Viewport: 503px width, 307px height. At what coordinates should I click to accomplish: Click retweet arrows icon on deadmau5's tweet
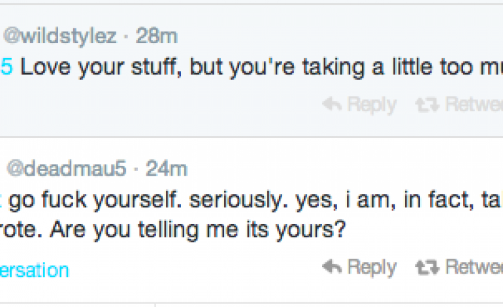coord(427,267)
